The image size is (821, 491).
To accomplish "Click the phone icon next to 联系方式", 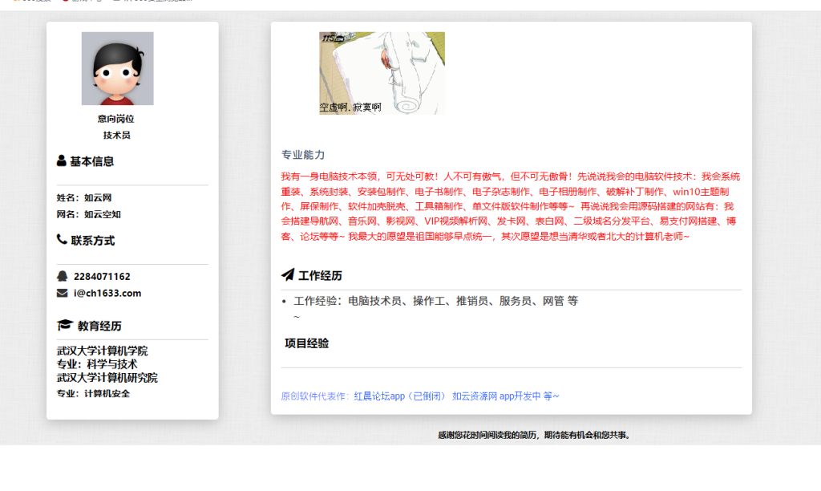I will pyautogui.click(x=60, y=239).
